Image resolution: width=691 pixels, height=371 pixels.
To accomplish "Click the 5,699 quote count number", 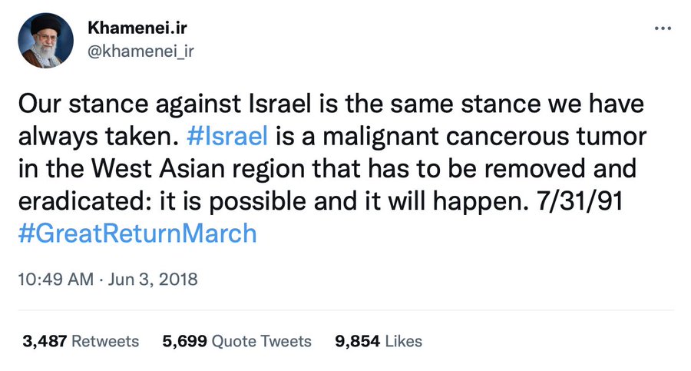I will click(x=183, y=341).
